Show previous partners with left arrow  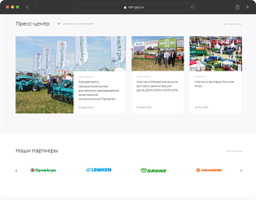click(16, 171)
